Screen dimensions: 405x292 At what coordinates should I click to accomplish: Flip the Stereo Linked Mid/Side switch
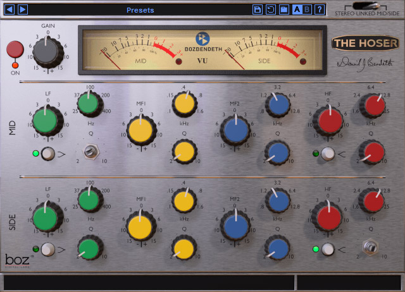point(366,6)
